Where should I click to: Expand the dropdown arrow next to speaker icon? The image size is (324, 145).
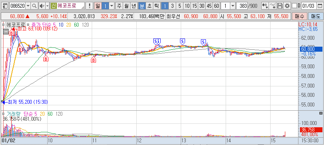(47, 6)
